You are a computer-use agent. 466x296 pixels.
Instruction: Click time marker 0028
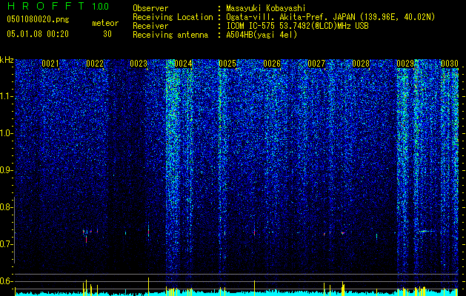361,64
